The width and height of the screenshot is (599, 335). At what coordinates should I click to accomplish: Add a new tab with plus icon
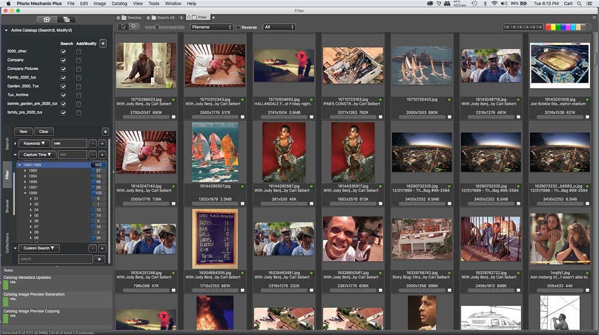213,18
